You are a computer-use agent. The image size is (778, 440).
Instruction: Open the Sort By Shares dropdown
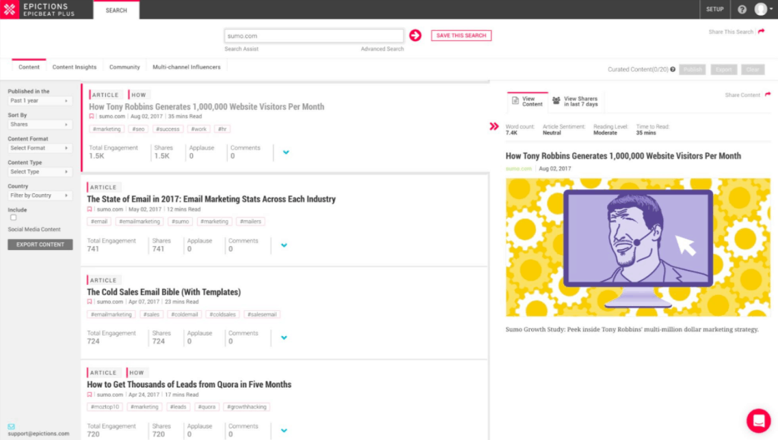pos(39,124)
